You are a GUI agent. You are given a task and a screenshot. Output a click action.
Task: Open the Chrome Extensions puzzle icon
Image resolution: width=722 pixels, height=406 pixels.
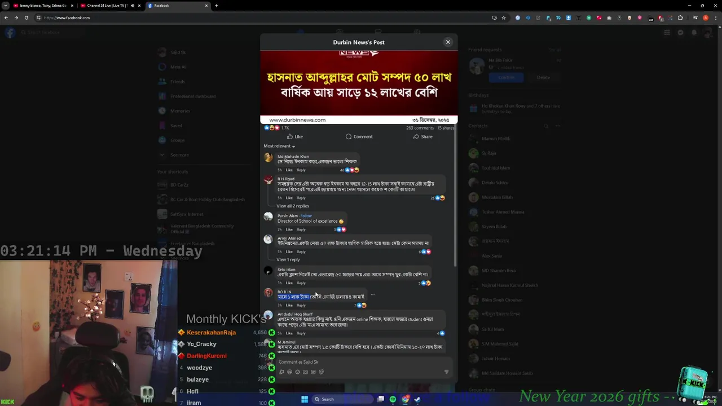click(680, 17)
